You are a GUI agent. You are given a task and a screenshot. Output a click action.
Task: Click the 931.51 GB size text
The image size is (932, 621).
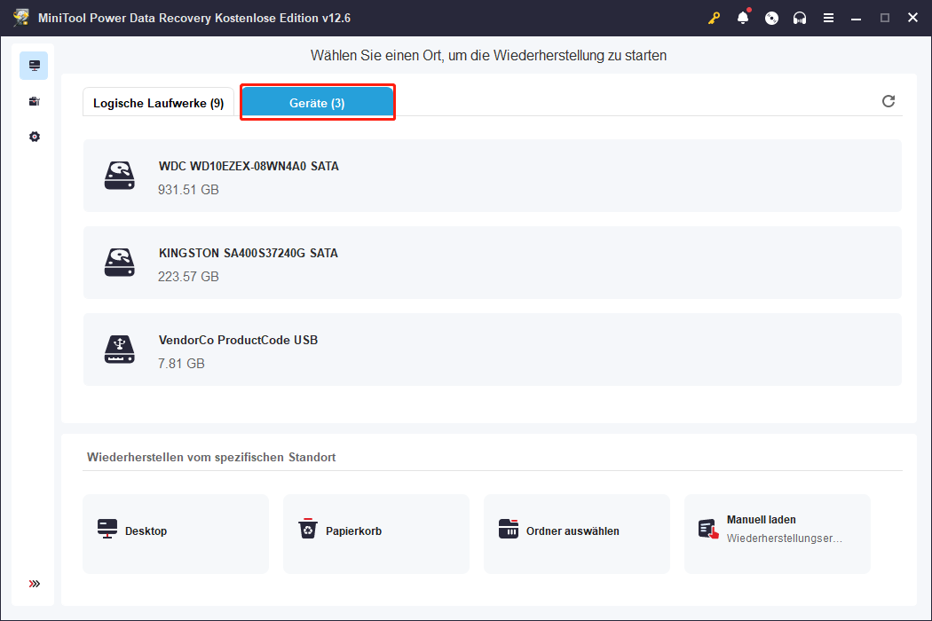[188, 190]
